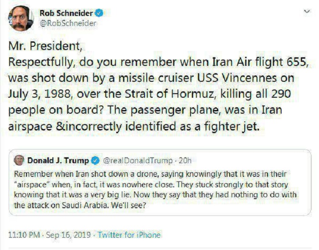Click the "Mr. President," opening line
The height and width of the screenshot is (250, 319).
point(41,46)
